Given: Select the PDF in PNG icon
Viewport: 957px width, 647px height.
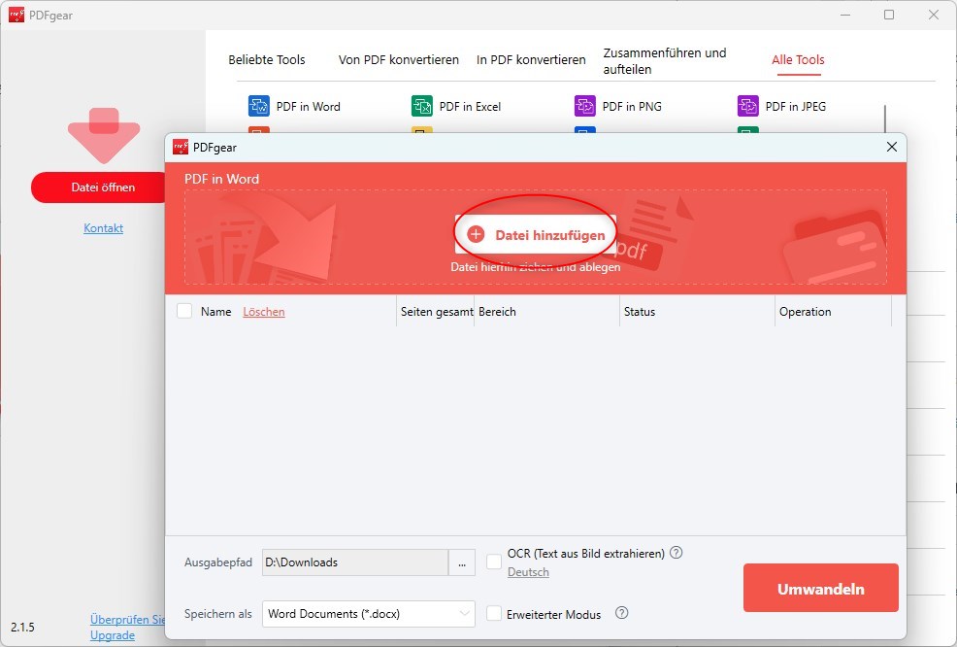Looking at the screenshot, I should tap(584, 106).
